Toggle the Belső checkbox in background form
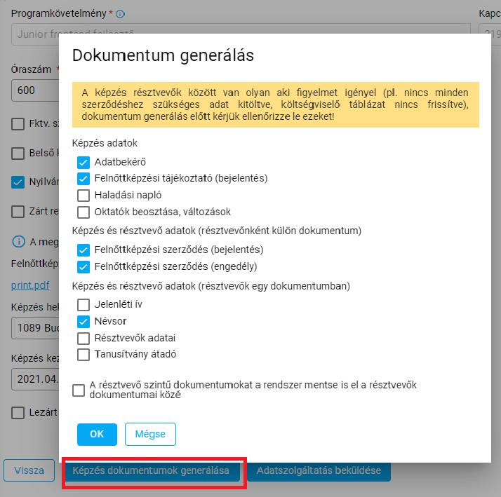501x497 pixels. pyautogui.click(x=18, y=154)
